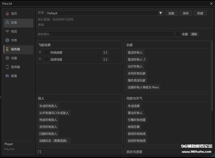Click 扫描所有敌人 button
Image resolution: width=215 pixels, height=158 pixels.
tap(48, 134)
